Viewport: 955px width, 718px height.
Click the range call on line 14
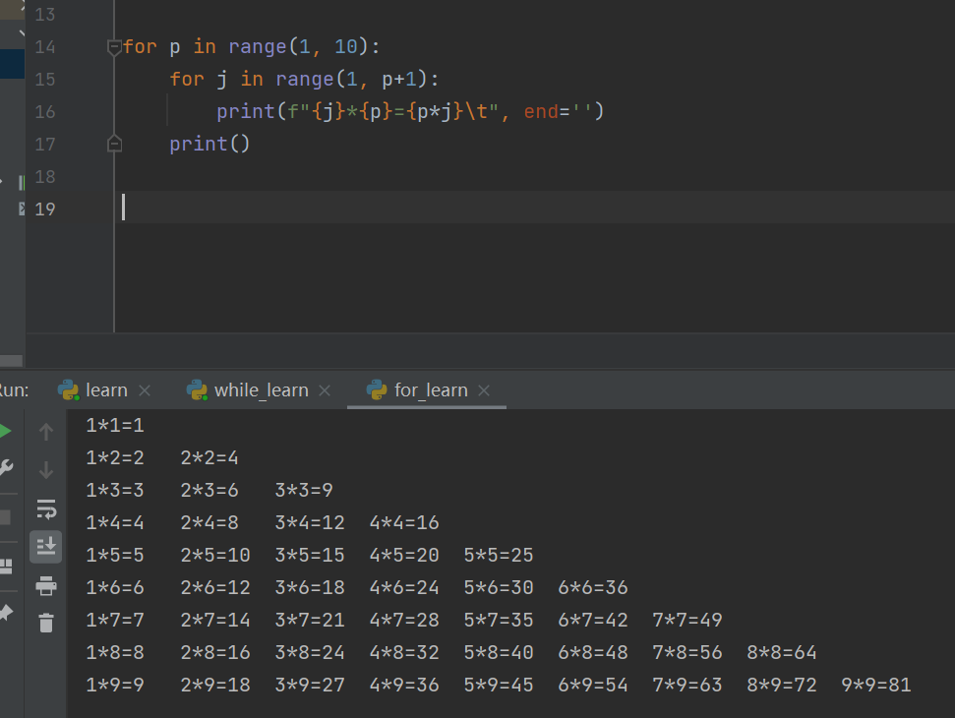(298, 47)
